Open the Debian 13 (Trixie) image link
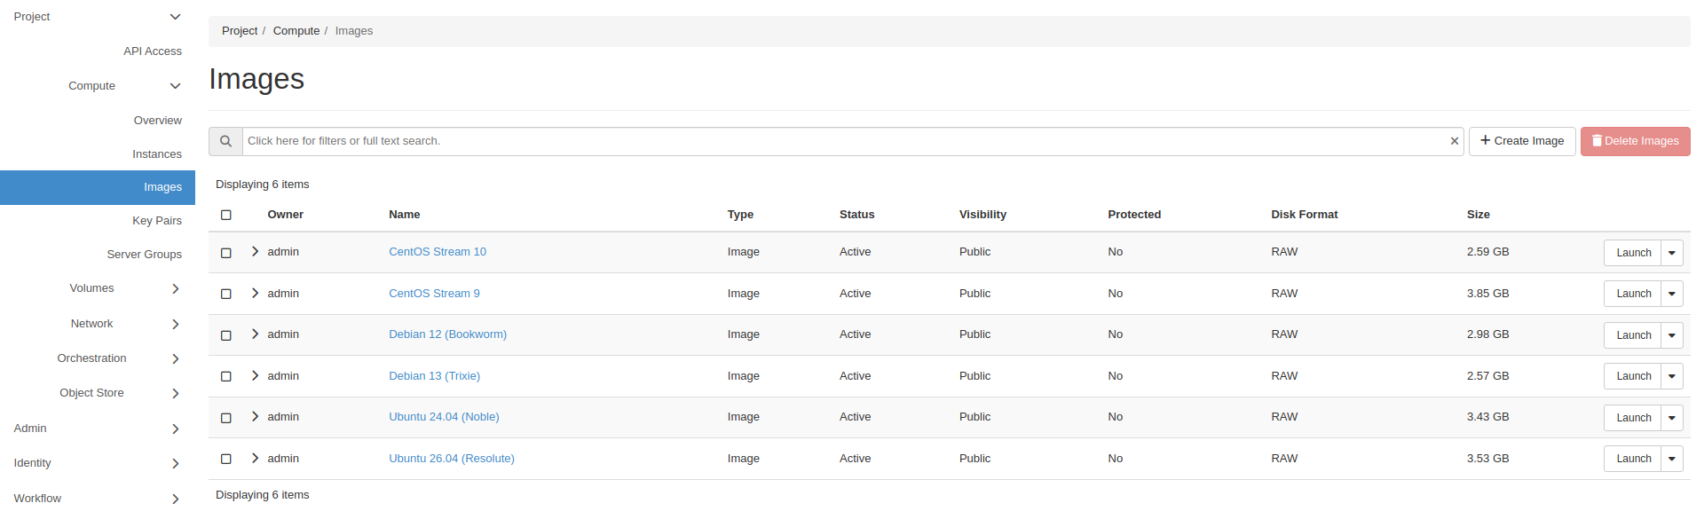The height and width of the screenshot is (527, 1704). tap(434, 376)
